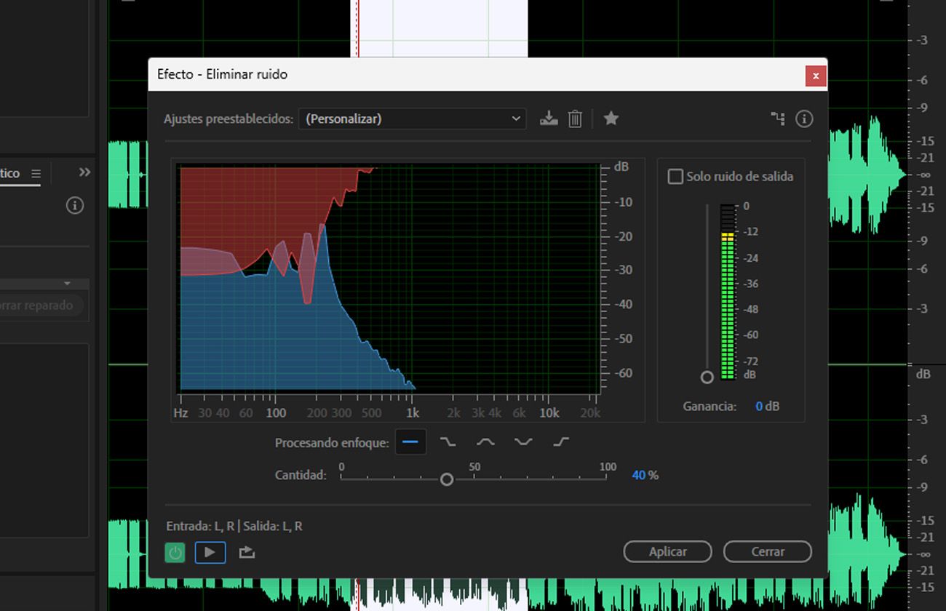
Task: Toggle the green effect power button off
Action: point(175,552)
